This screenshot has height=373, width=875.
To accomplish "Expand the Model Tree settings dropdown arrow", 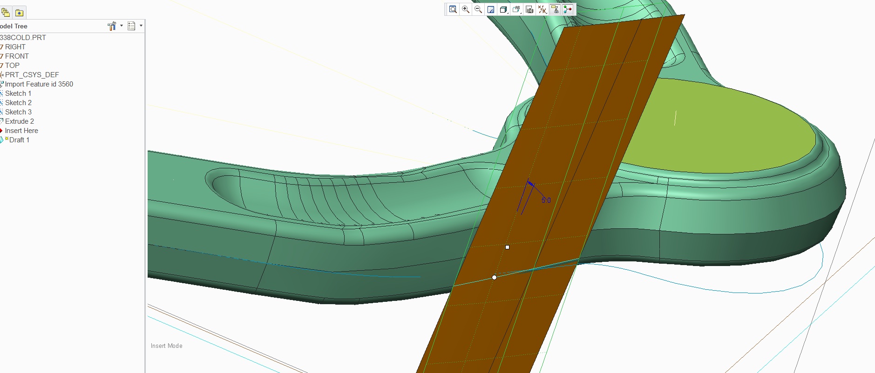I will [x=122, y=26].
